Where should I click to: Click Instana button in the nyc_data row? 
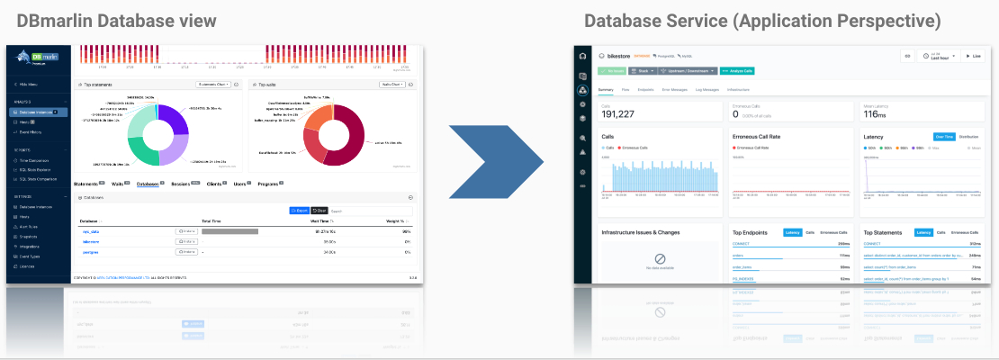pyautogui.click(x=186, y=232)
